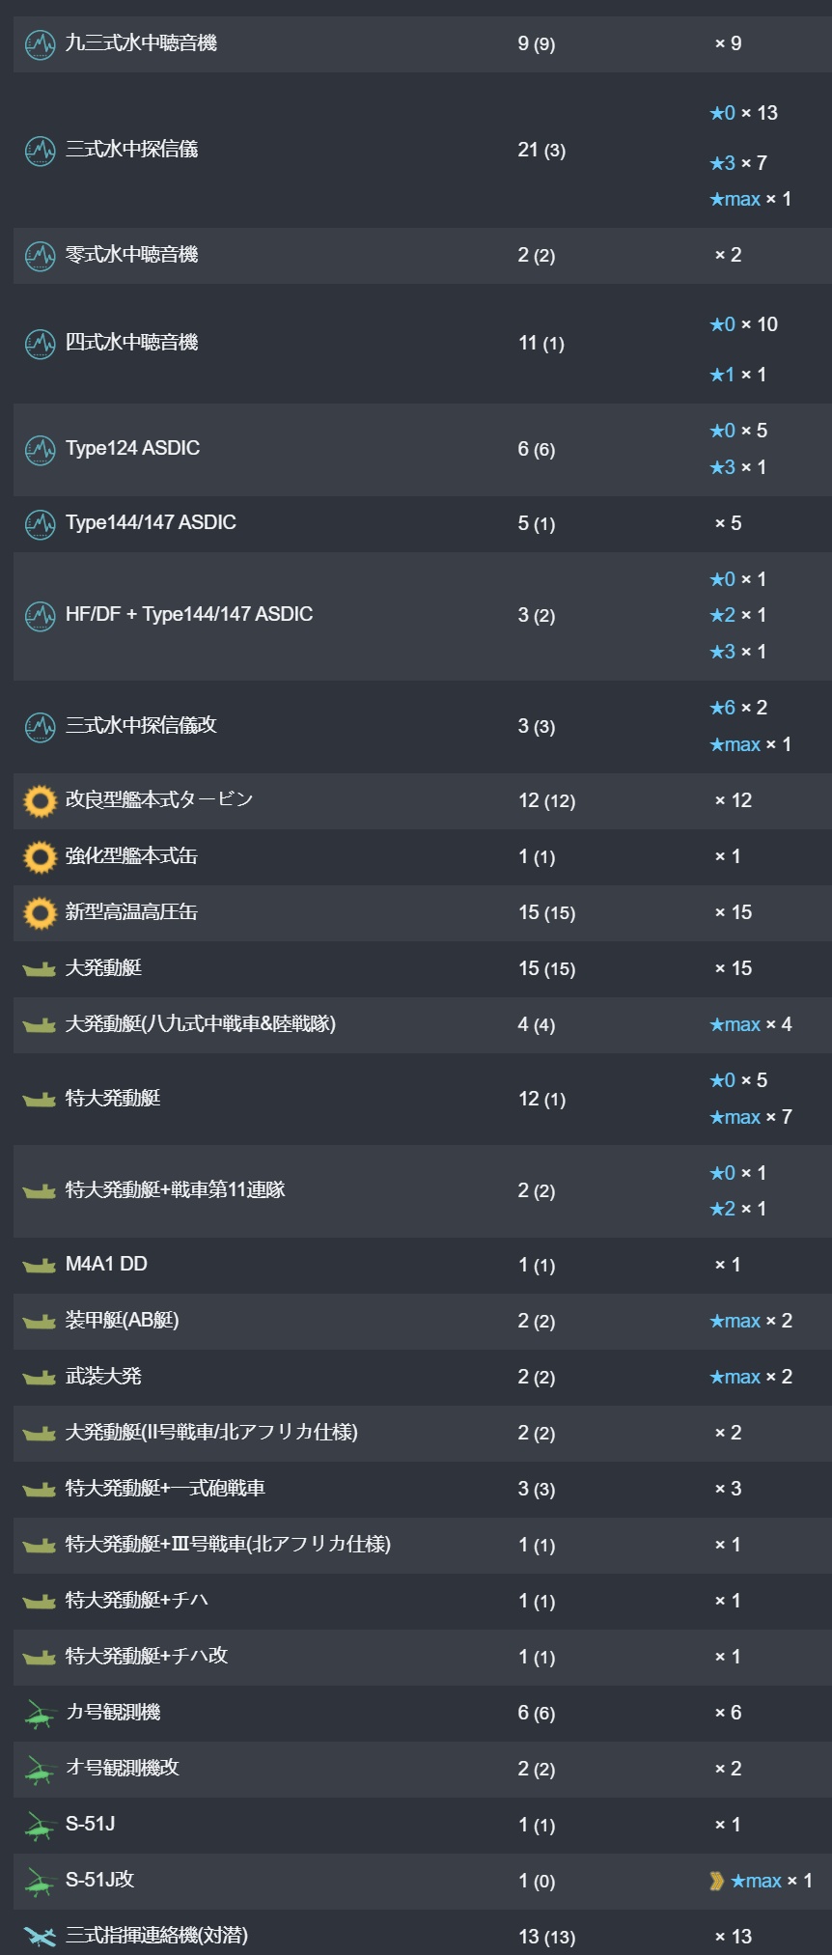Click the sonar icon next to Type124 ASDIC
The width and height of the screenshot is (832, 1955).
(40, 450)
